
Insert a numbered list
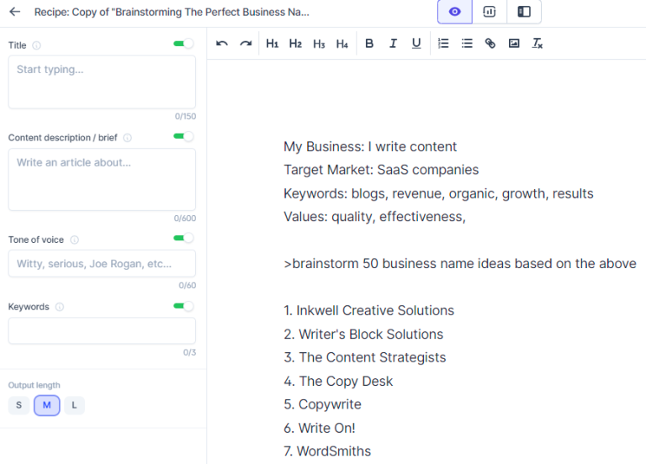443,44
